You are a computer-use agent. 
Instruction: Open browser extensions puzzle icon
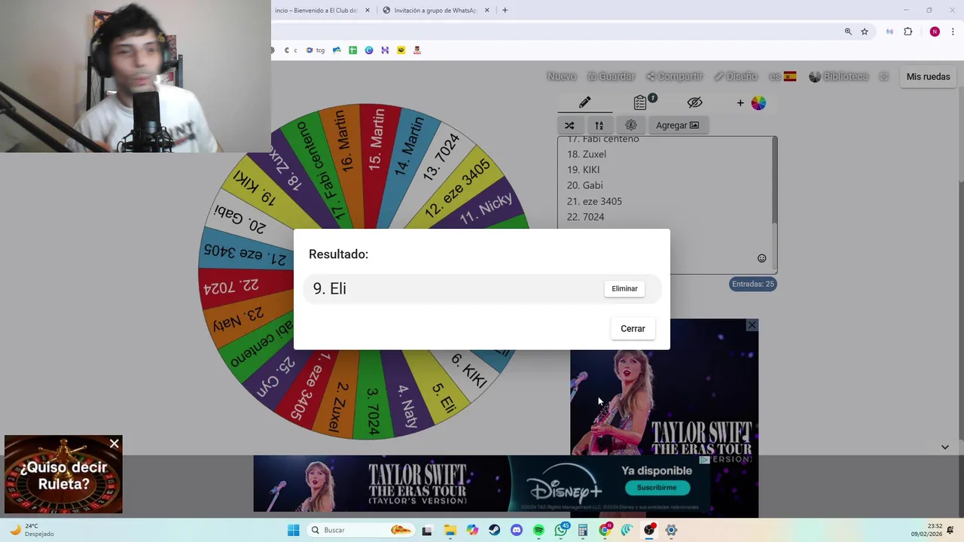tap(908, 32)
